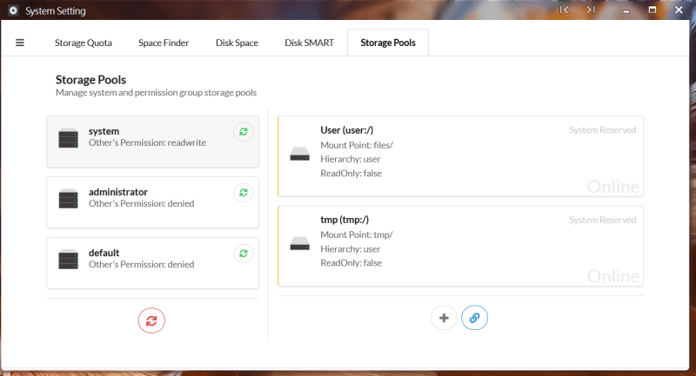Viewport: 696px width, 376px height.
Task: Select the administrator pool name
Action: 118,192
